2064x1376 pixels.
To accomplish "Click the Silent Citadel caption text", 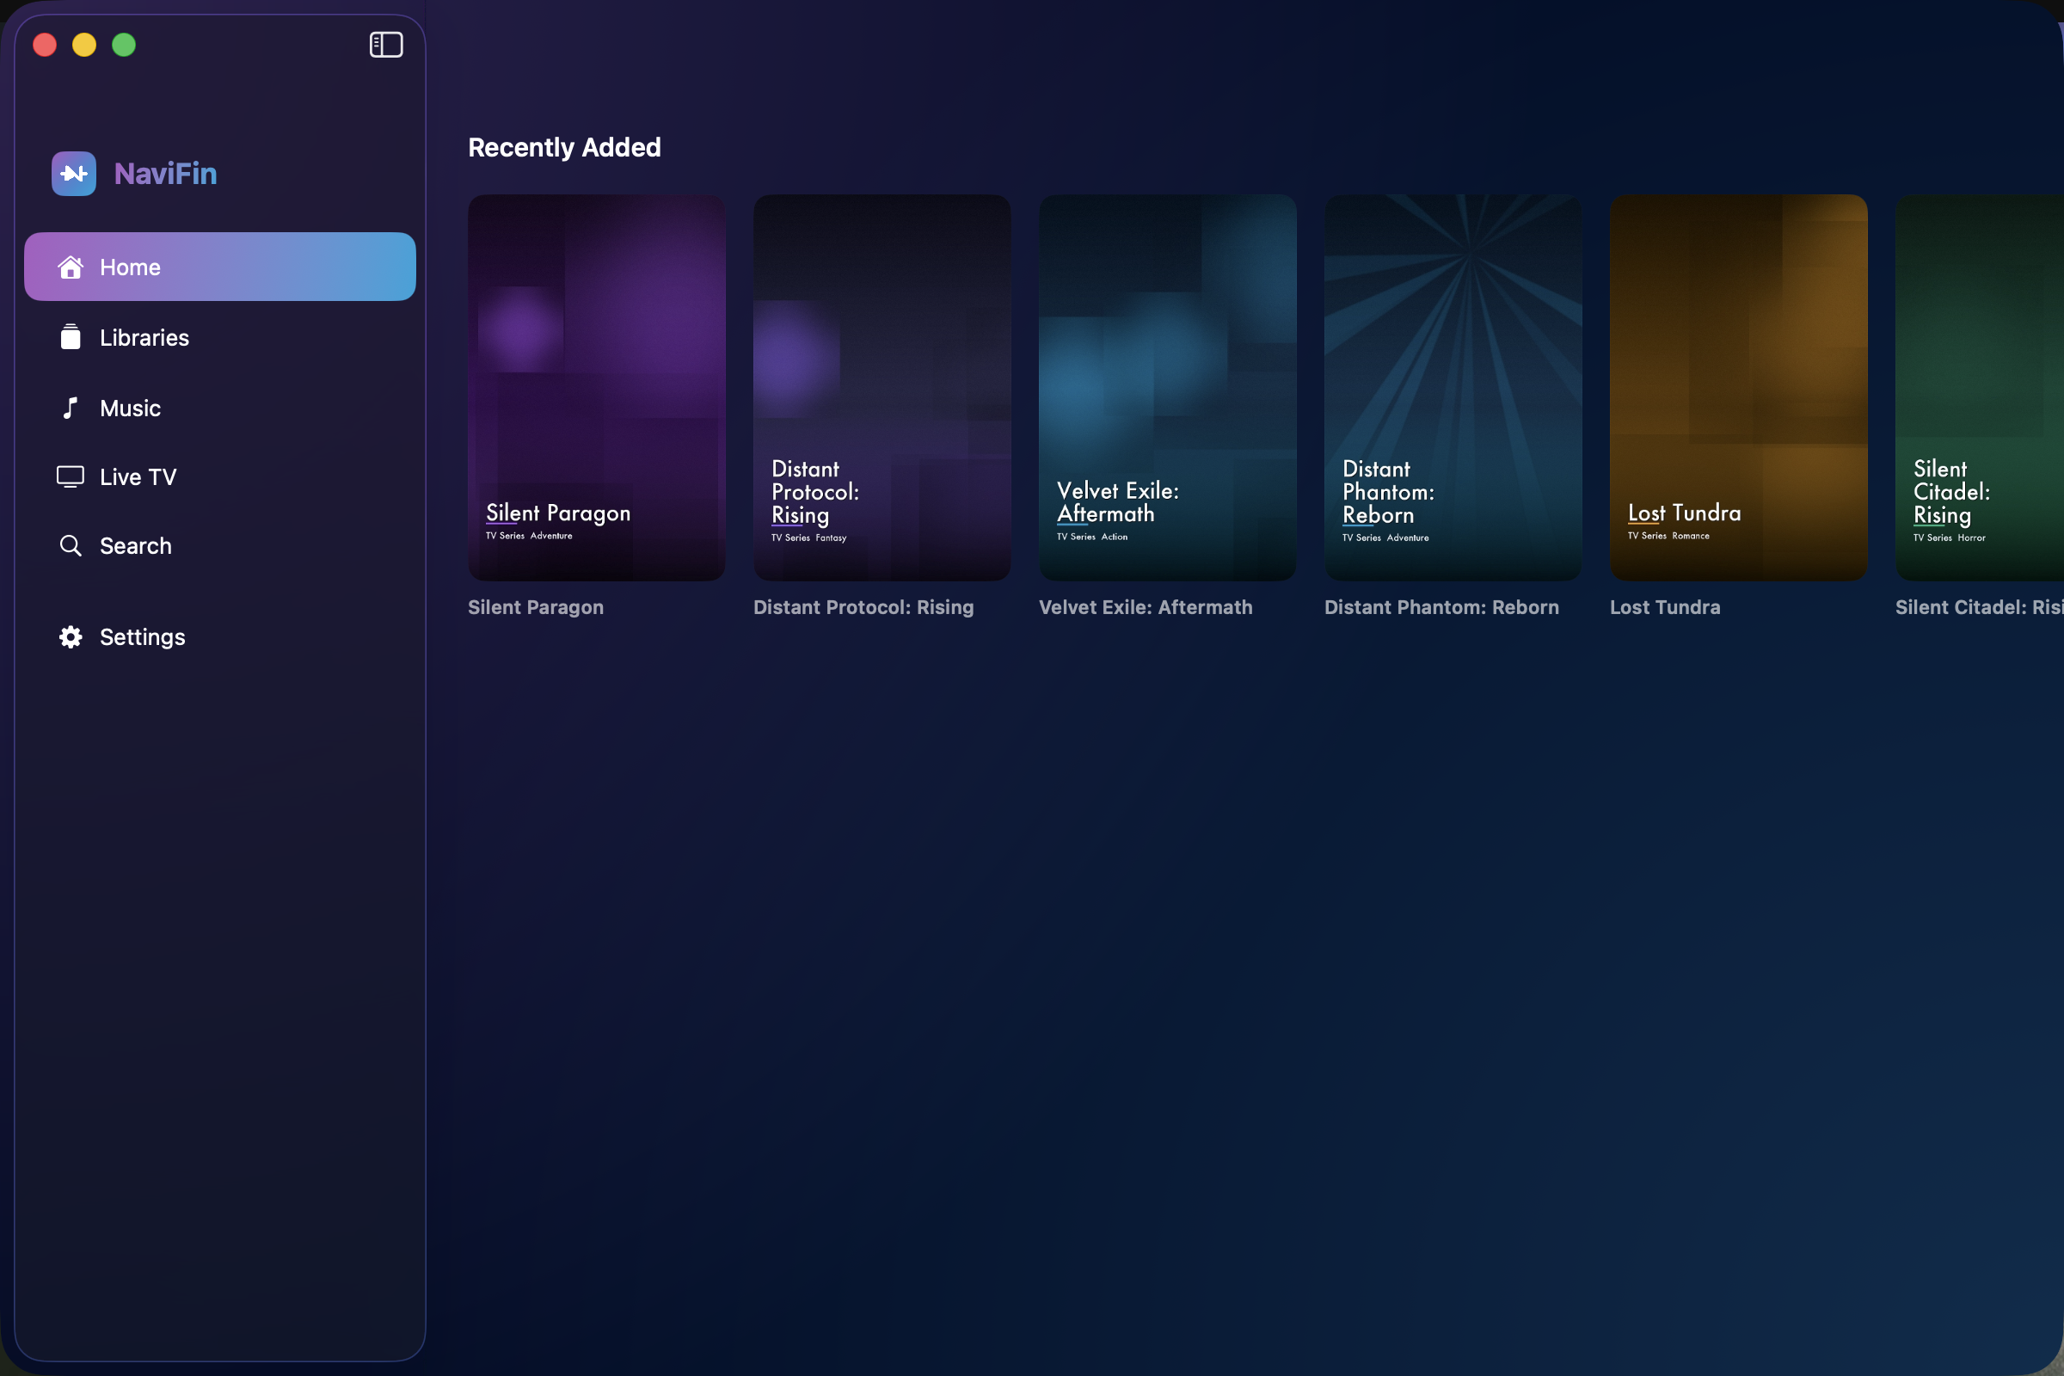I will (x=1980, y=607).
